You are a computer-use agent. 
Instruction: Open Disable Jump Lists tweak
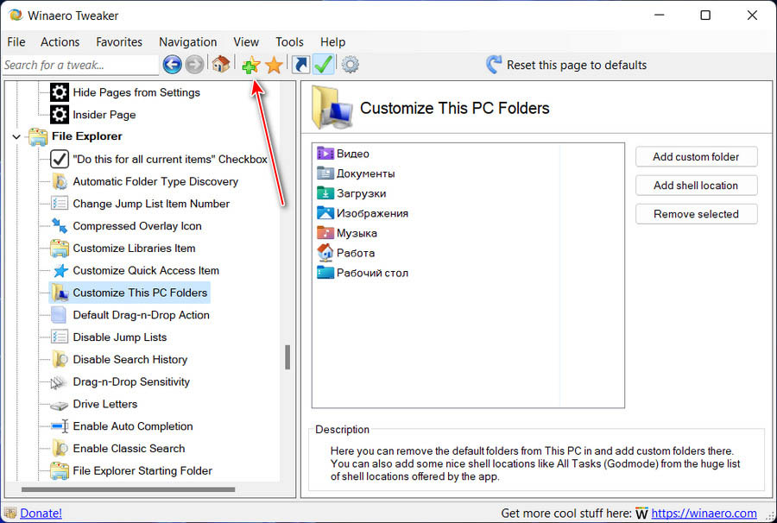120,337
